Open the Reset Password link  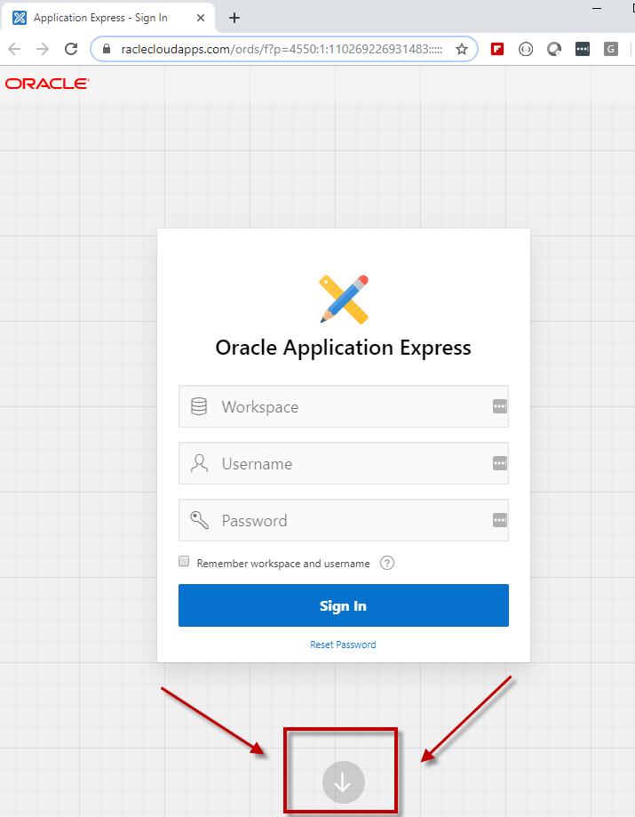pyautogui.click(x=343, y=645)
